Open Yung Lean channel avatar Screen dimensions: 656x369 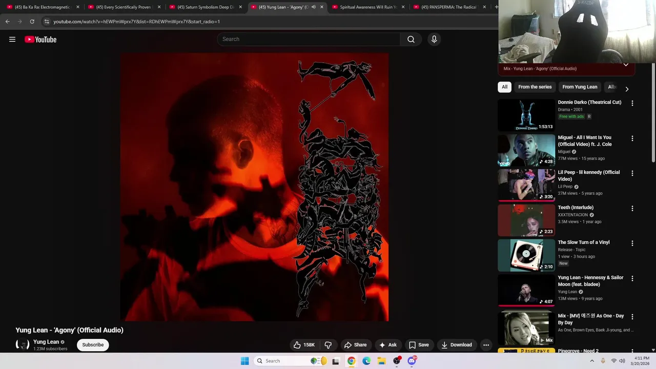23,345
